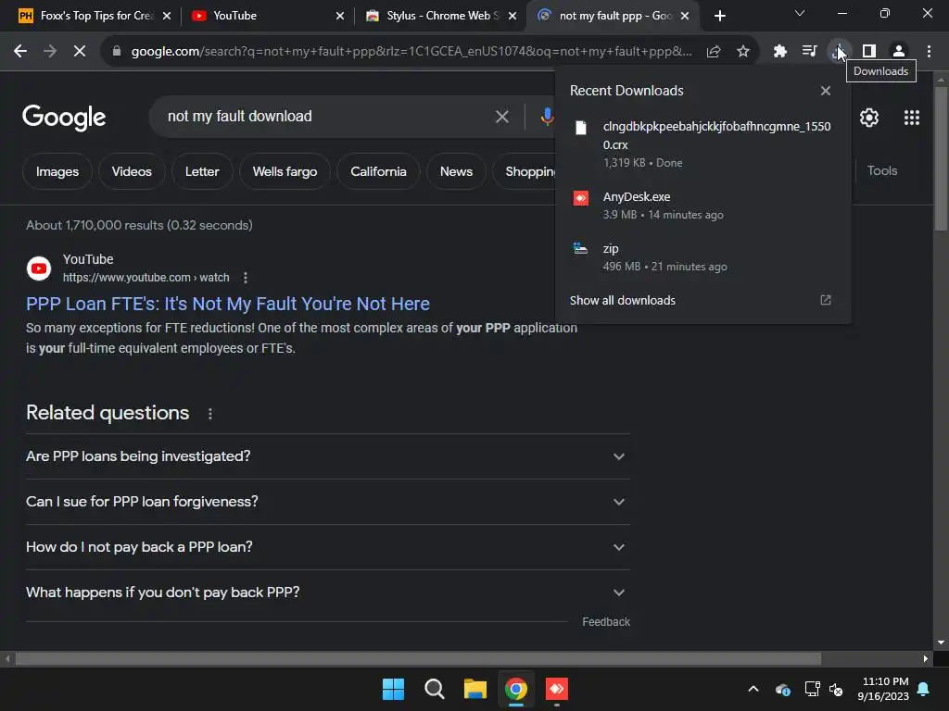Open File Explorer from taskbar
This screenshot has height=711, width=949.
coord(475,689)
